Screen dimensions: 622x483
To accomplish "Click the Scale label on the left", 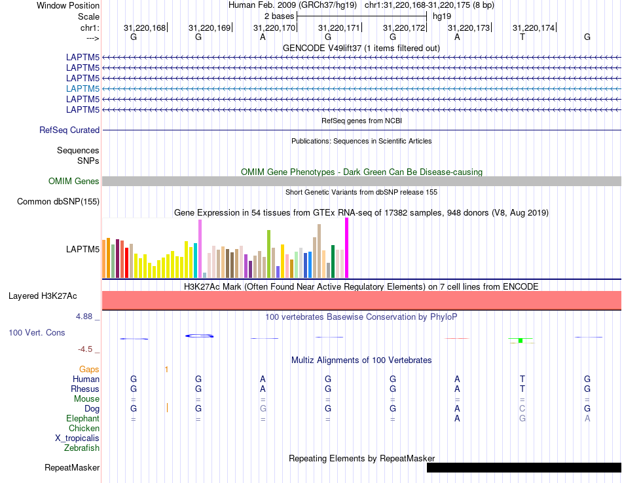I will click(88, 16).
